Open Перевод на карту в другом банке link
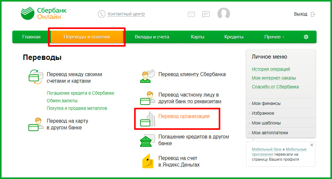The width and height of the screenshot is (332, 179). point(67,124)
